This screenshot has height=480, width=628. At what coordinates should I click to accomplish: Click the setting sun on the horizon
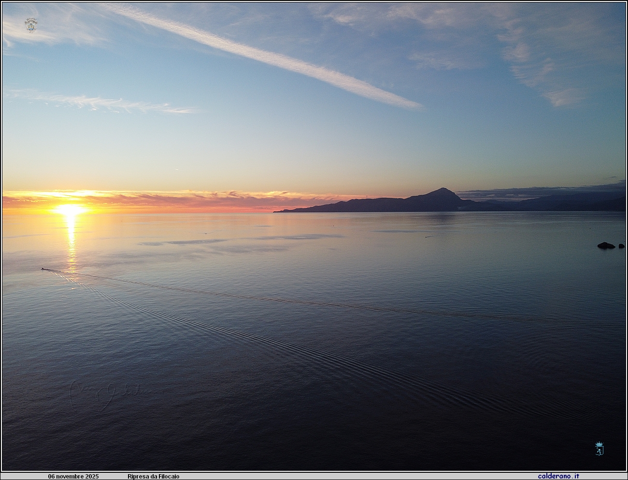(71, 209)
